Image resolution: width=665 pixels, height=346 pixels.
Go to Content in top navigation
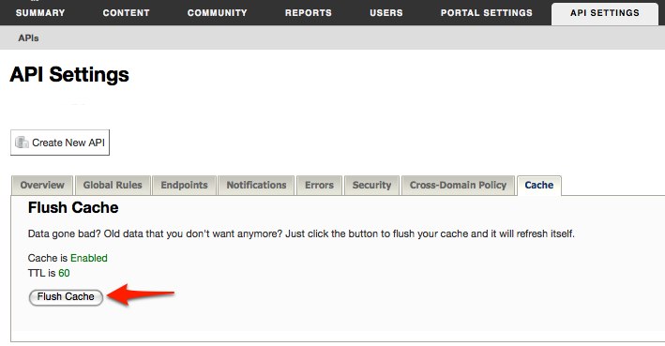tap(126, 13)
